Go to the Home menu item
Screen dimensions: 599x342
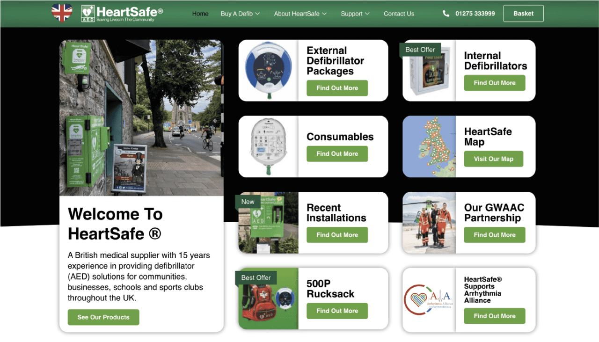click(200, 14)
